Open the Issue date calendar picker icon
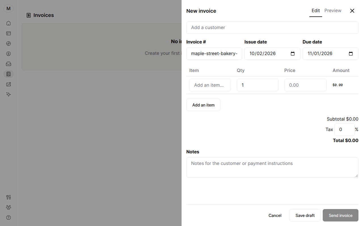Image resolution: width=363 pixels, height=226 pixels. (293, 54)
